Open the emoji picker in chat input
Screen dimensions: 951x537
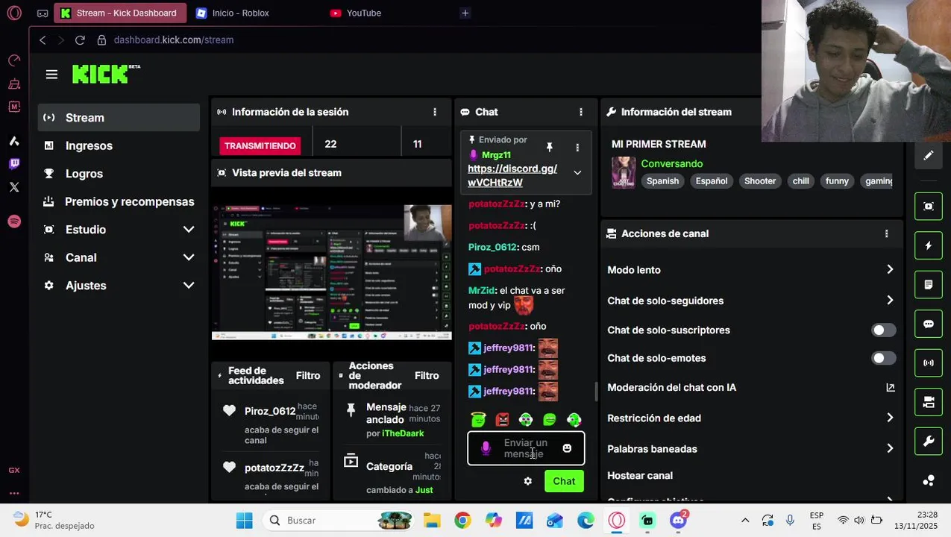(567, 448)
